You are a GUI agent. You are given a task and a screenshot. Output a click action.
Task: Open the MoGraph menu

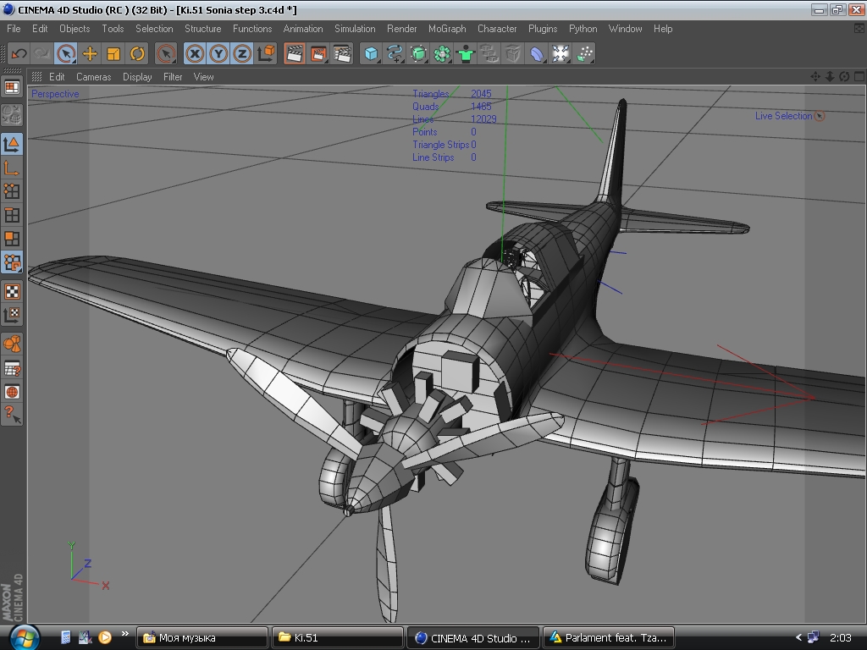[x=446, y=28]
